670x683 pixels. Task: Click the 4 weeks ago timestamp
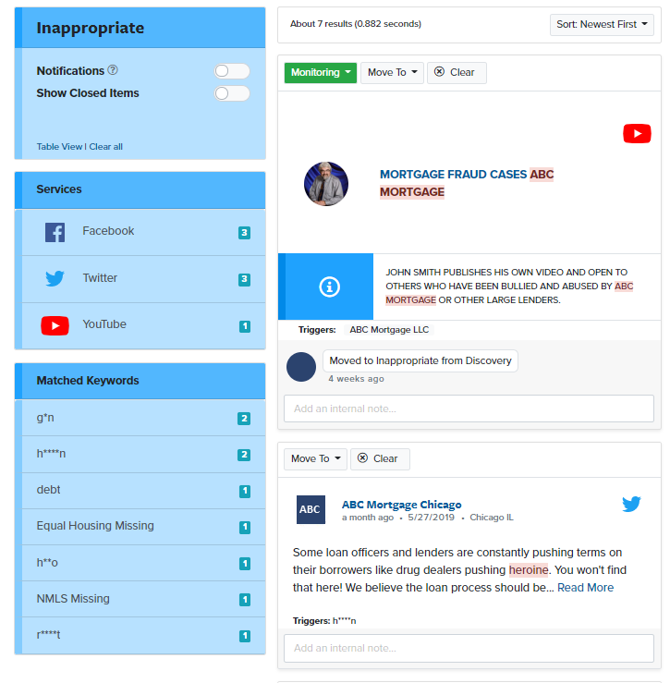(x=356, y=379)
